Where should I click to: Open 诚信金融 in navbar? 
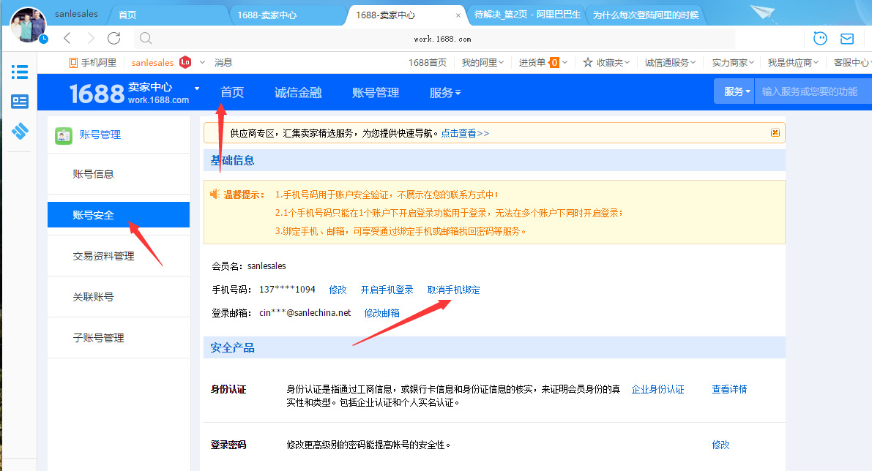298,93
